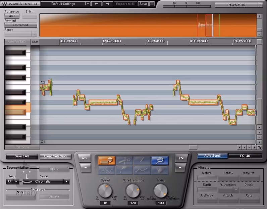Load the next preset with right arrow
The width and height of the screenshot is (267, 209).
click(108, 4)
